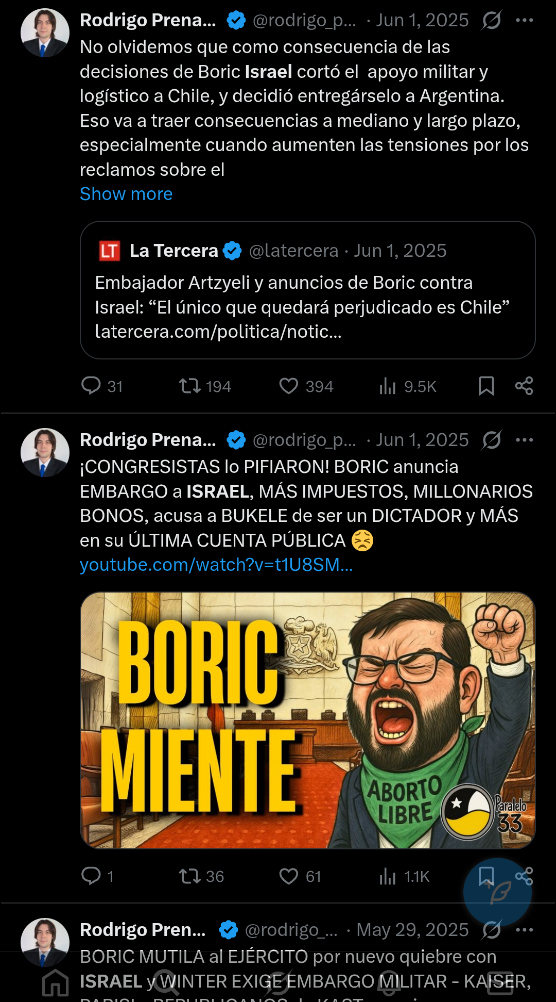Open the youtube.com/watch link
Viewport: 556px width, 1002px height.
tap(216, 565)
